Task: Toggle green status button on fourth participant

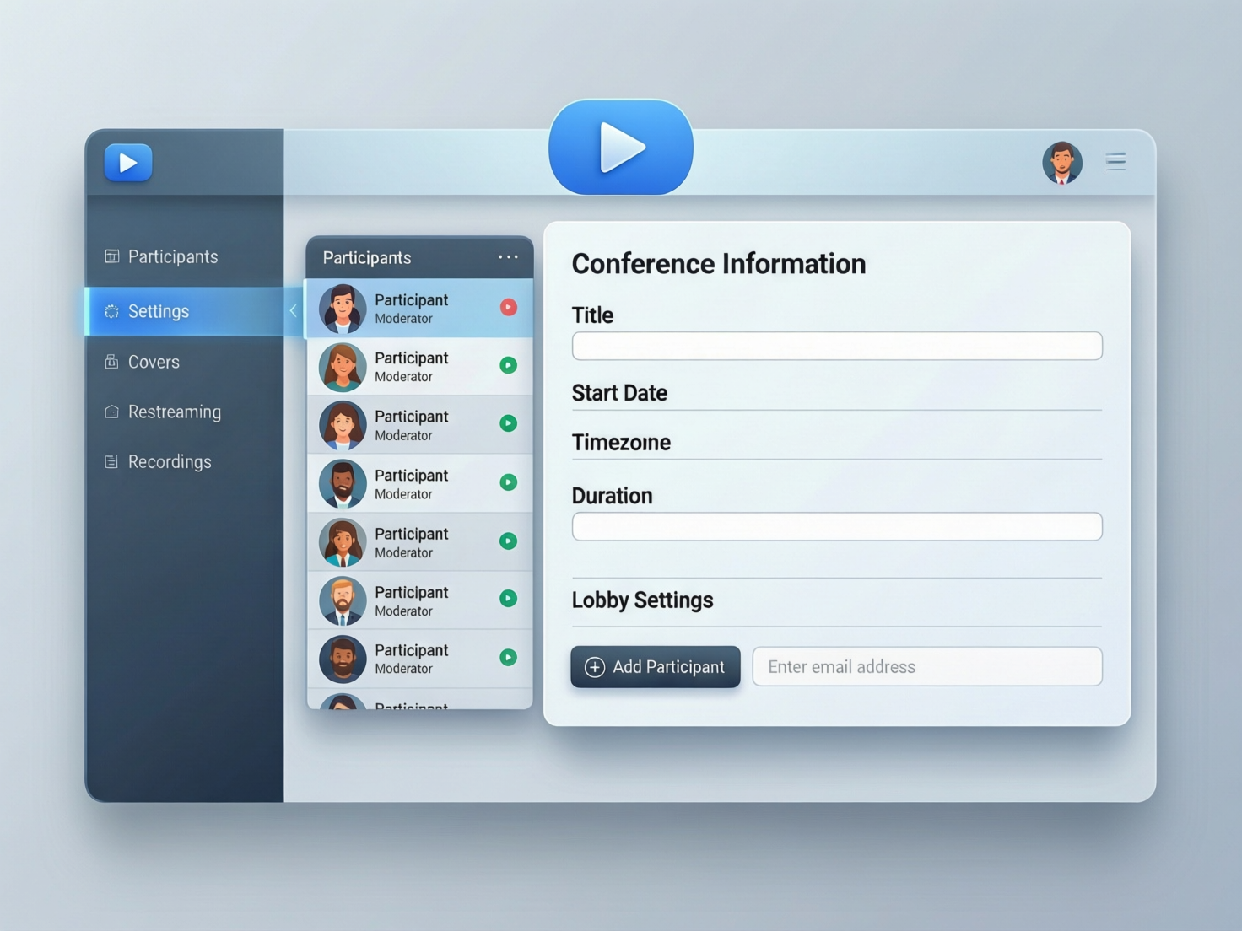Action: tap(508, 482)
